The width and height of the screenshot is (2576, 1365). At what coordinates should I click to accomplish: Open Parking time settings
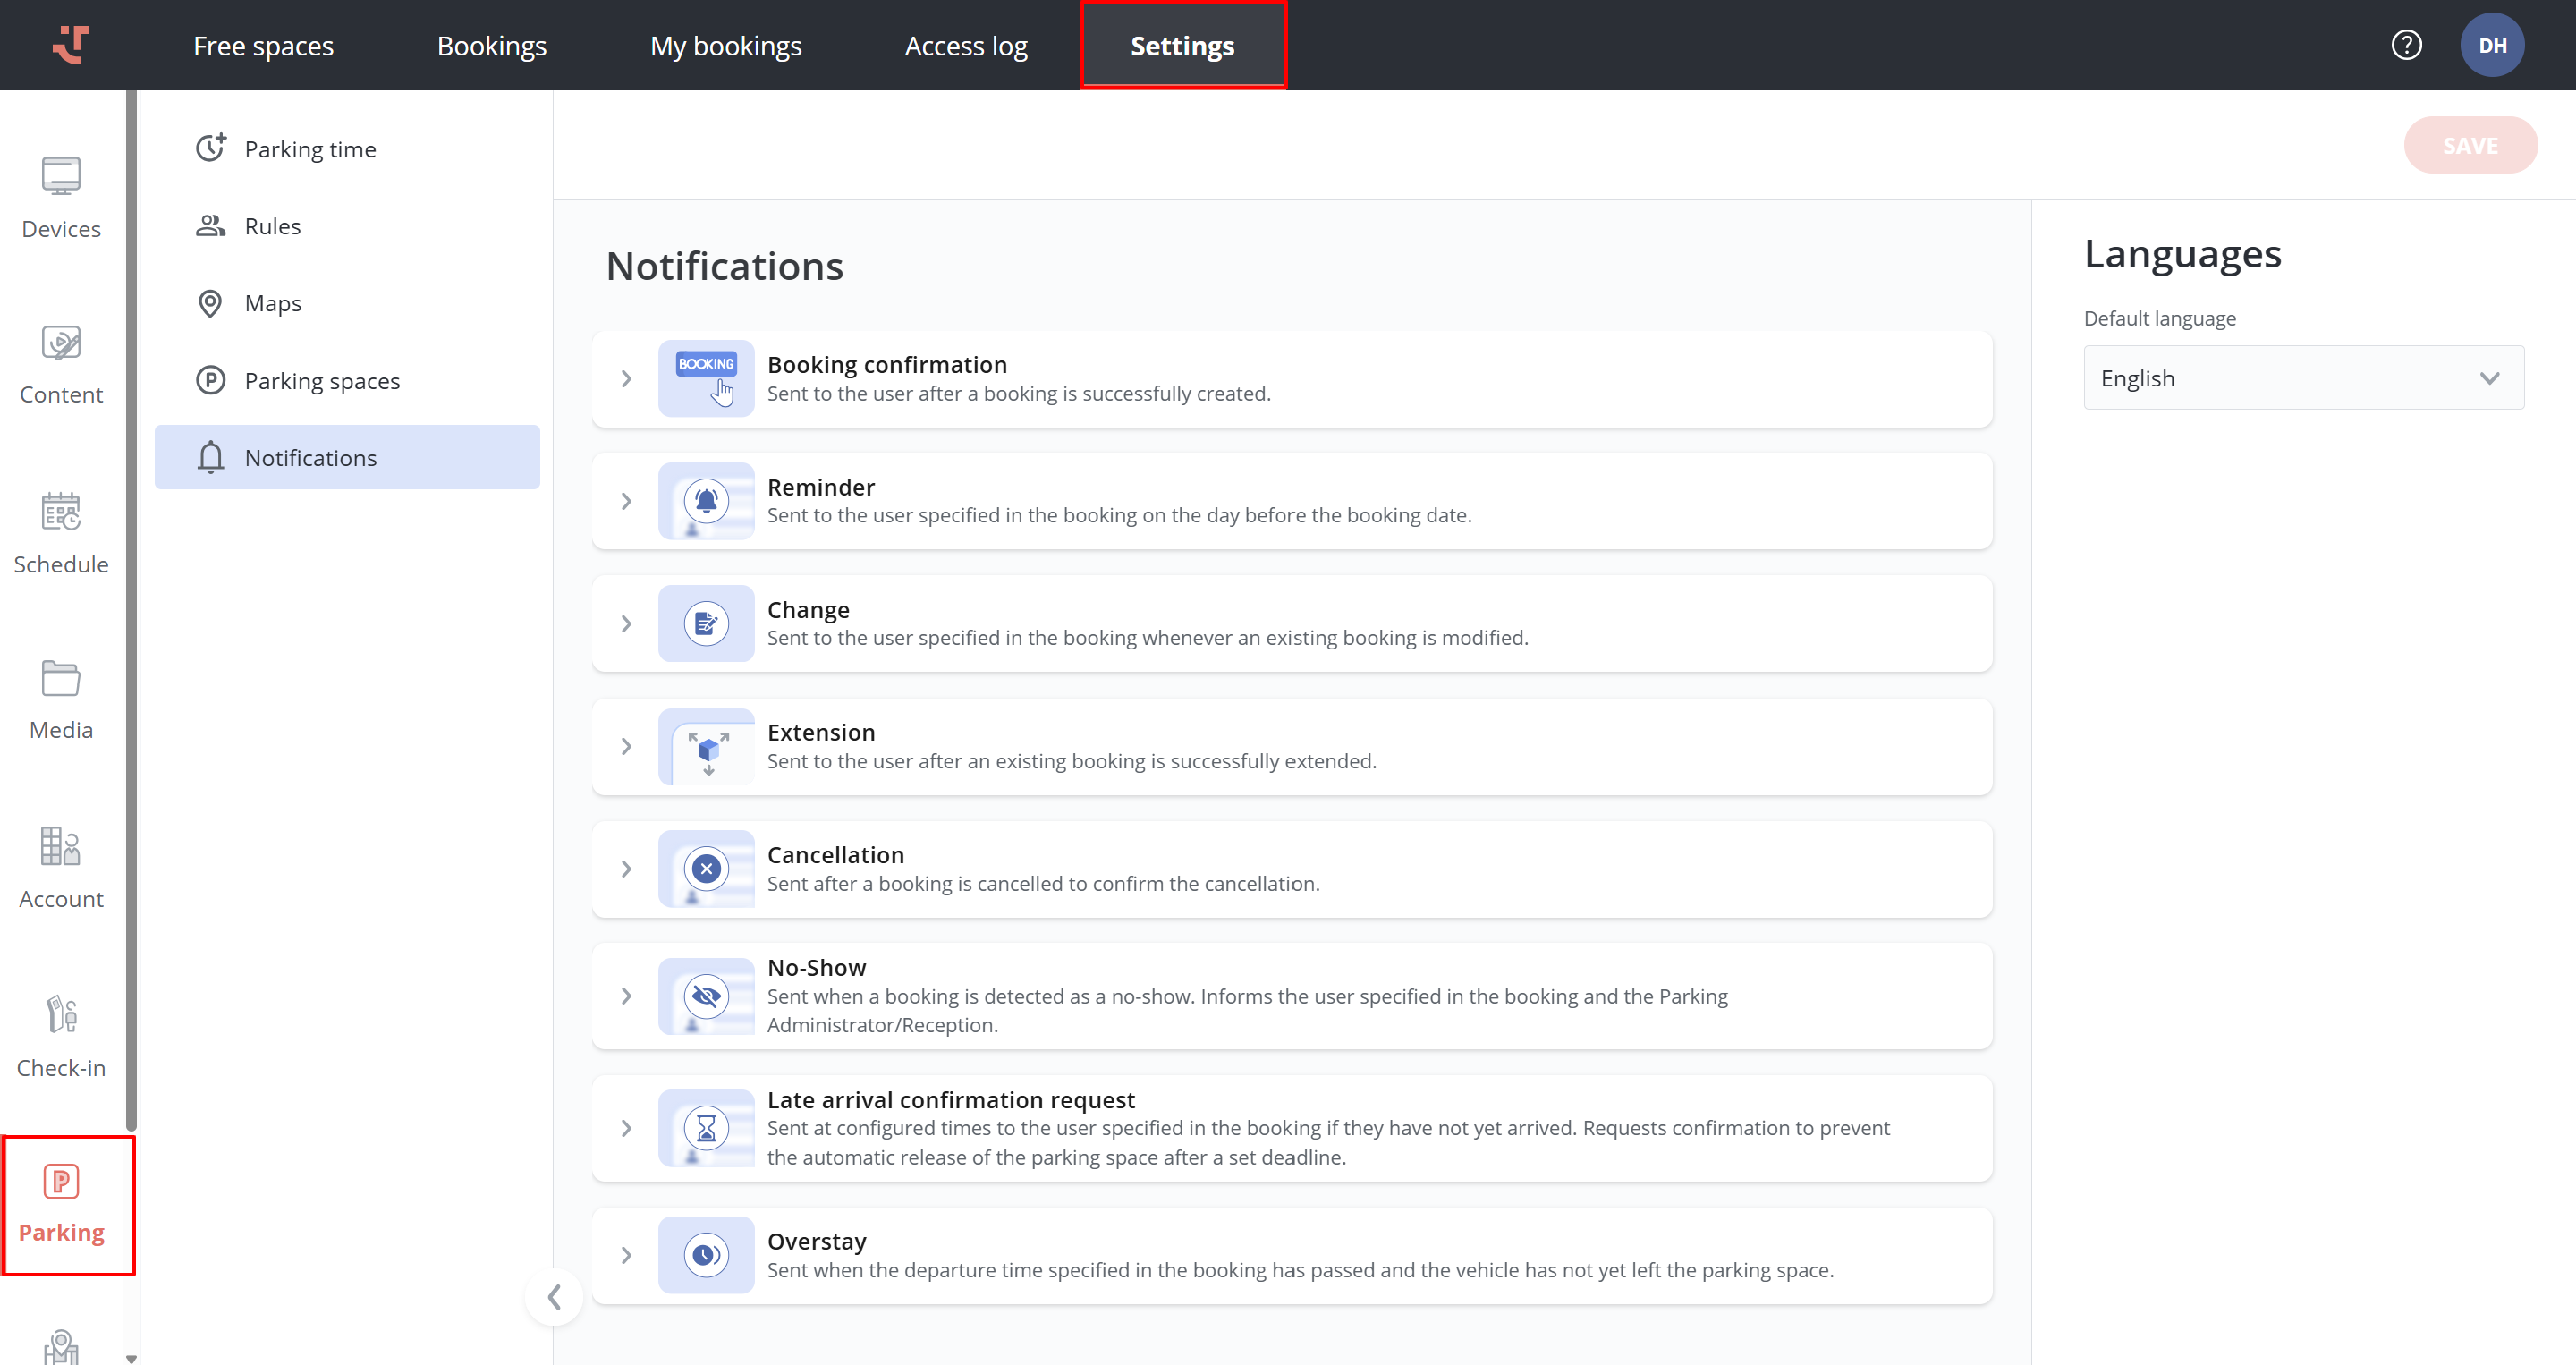coord(310,149)
